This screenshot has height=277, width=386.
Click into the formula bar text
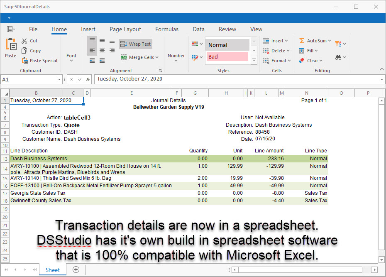[237, 79]
